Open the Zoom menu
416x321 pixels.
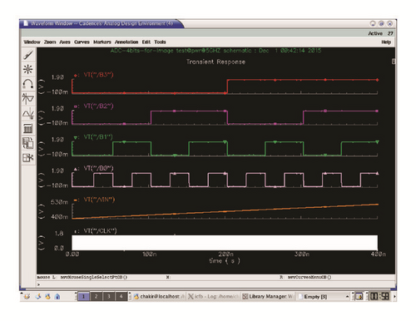pos(50,42)
